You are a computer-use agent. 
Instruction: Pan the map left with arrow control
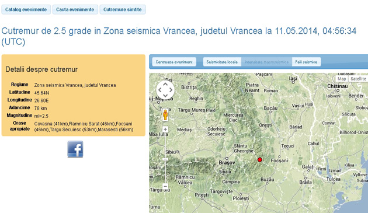click(x=160, y=90)
